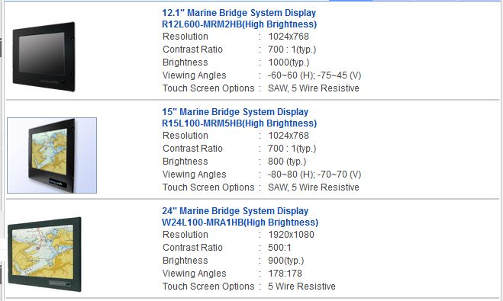Click the black 12.1" display product thumbnail
Viewport: 503px width, 301px height.
click(44, 56)
